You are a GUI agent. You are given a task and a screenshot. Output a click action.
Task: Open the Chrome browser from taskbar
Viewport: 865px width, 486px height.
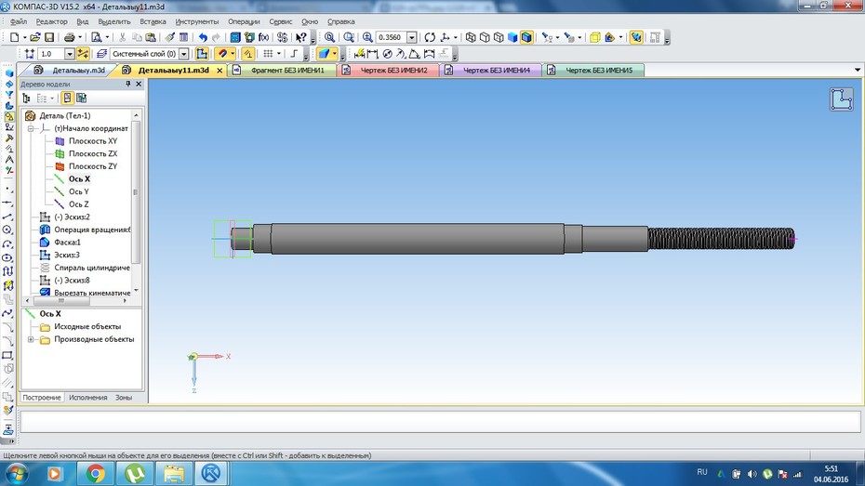coord(96,473)
